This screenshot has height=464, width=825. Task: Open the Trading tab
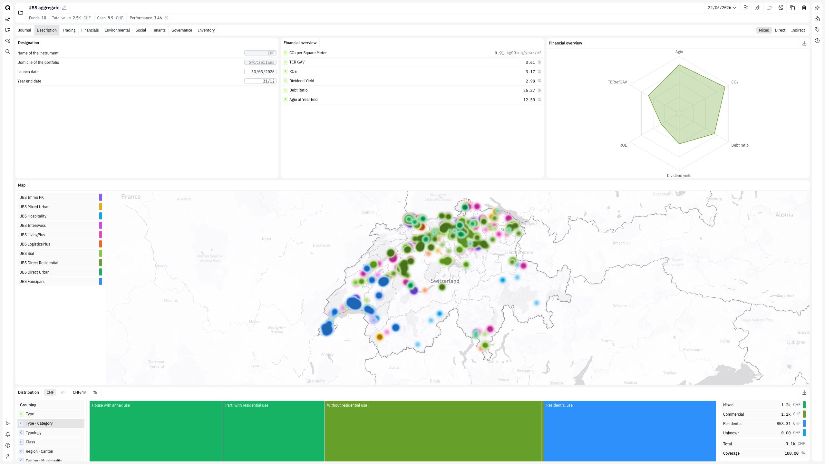click(69, 30)
